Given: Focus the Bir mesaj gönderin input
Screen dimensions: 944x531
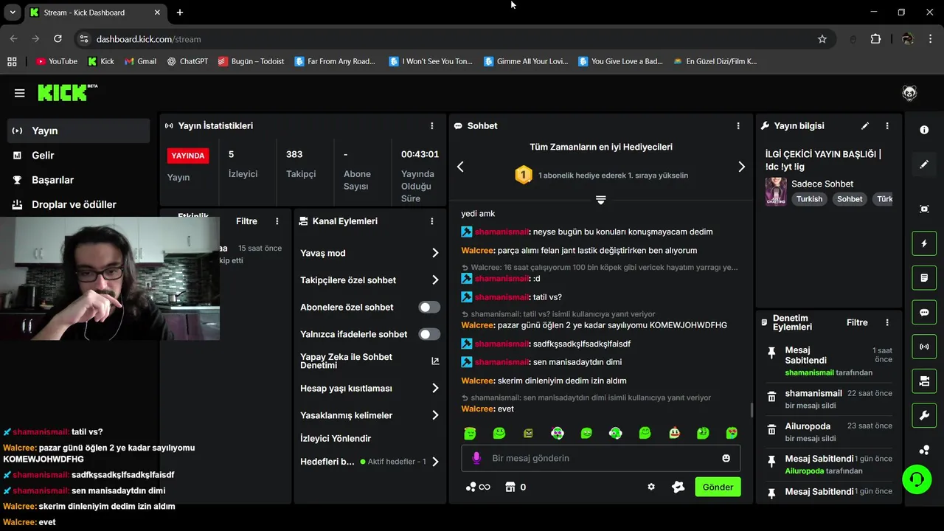Looking at the screenshot, I should pos(601,458).
